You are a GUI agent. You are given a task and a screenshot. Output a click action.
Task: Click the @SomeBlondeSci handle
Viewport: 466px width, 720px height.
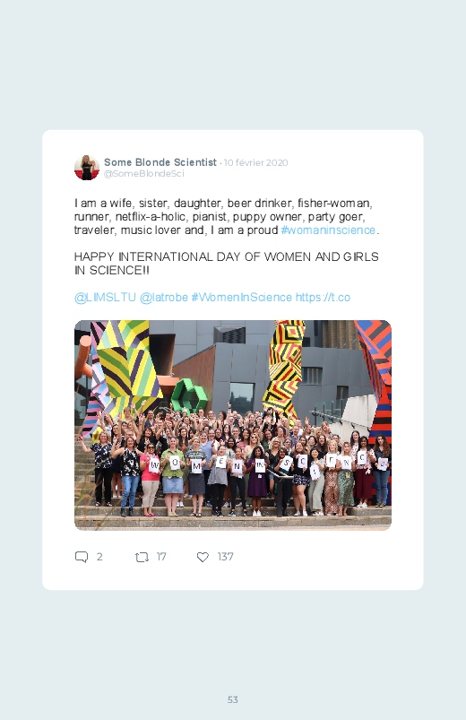tap(144, 174)
